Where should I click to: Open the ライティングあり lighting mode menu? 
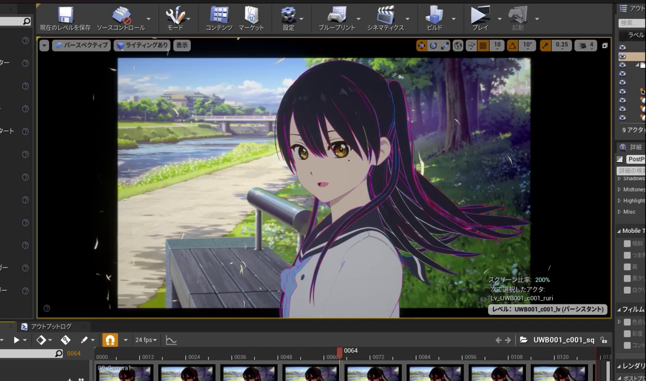141,45
